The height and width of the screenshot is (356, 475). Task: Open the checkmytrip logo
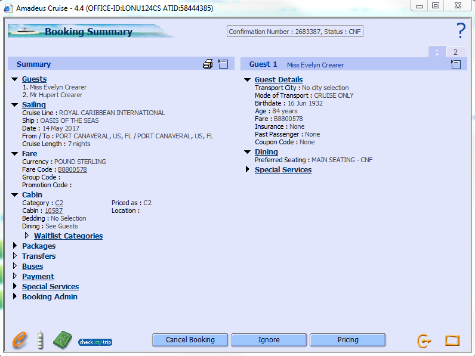[95, 342]
